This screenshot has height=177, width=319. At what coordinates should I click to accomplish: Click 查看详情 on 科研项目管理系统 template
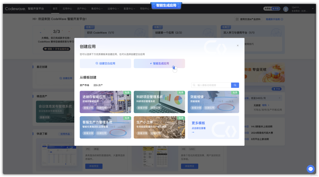click(142, 107)
